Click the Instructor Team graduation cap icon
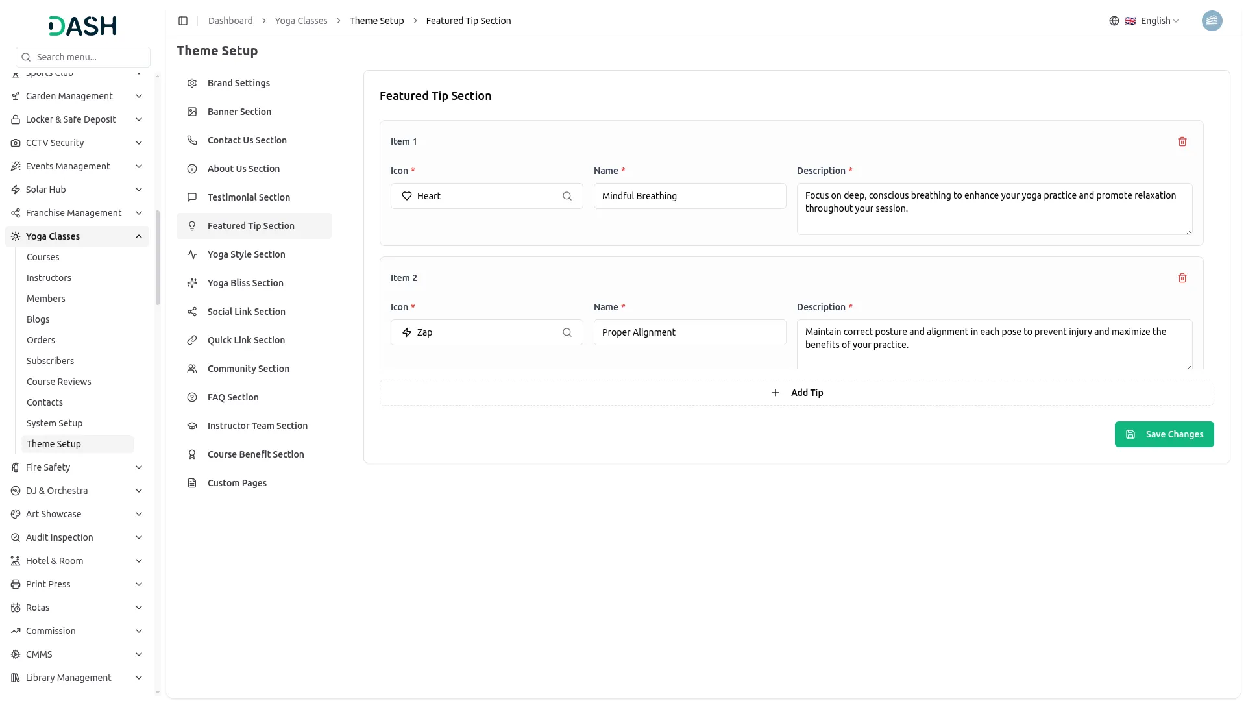The image size is (1246, 701). click(x=192, y=426)
